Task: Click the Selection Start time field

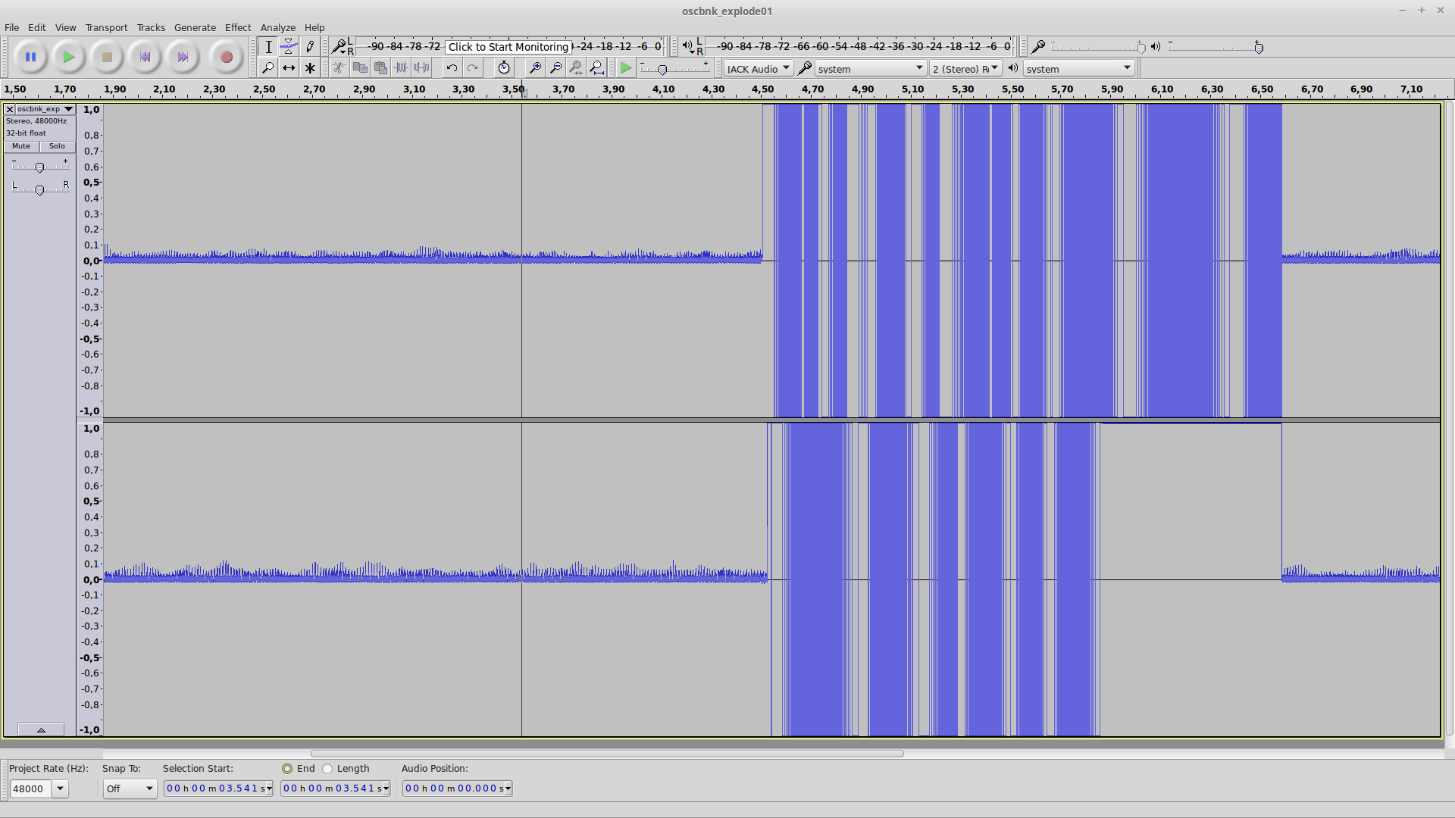Action: pos(218,788)
